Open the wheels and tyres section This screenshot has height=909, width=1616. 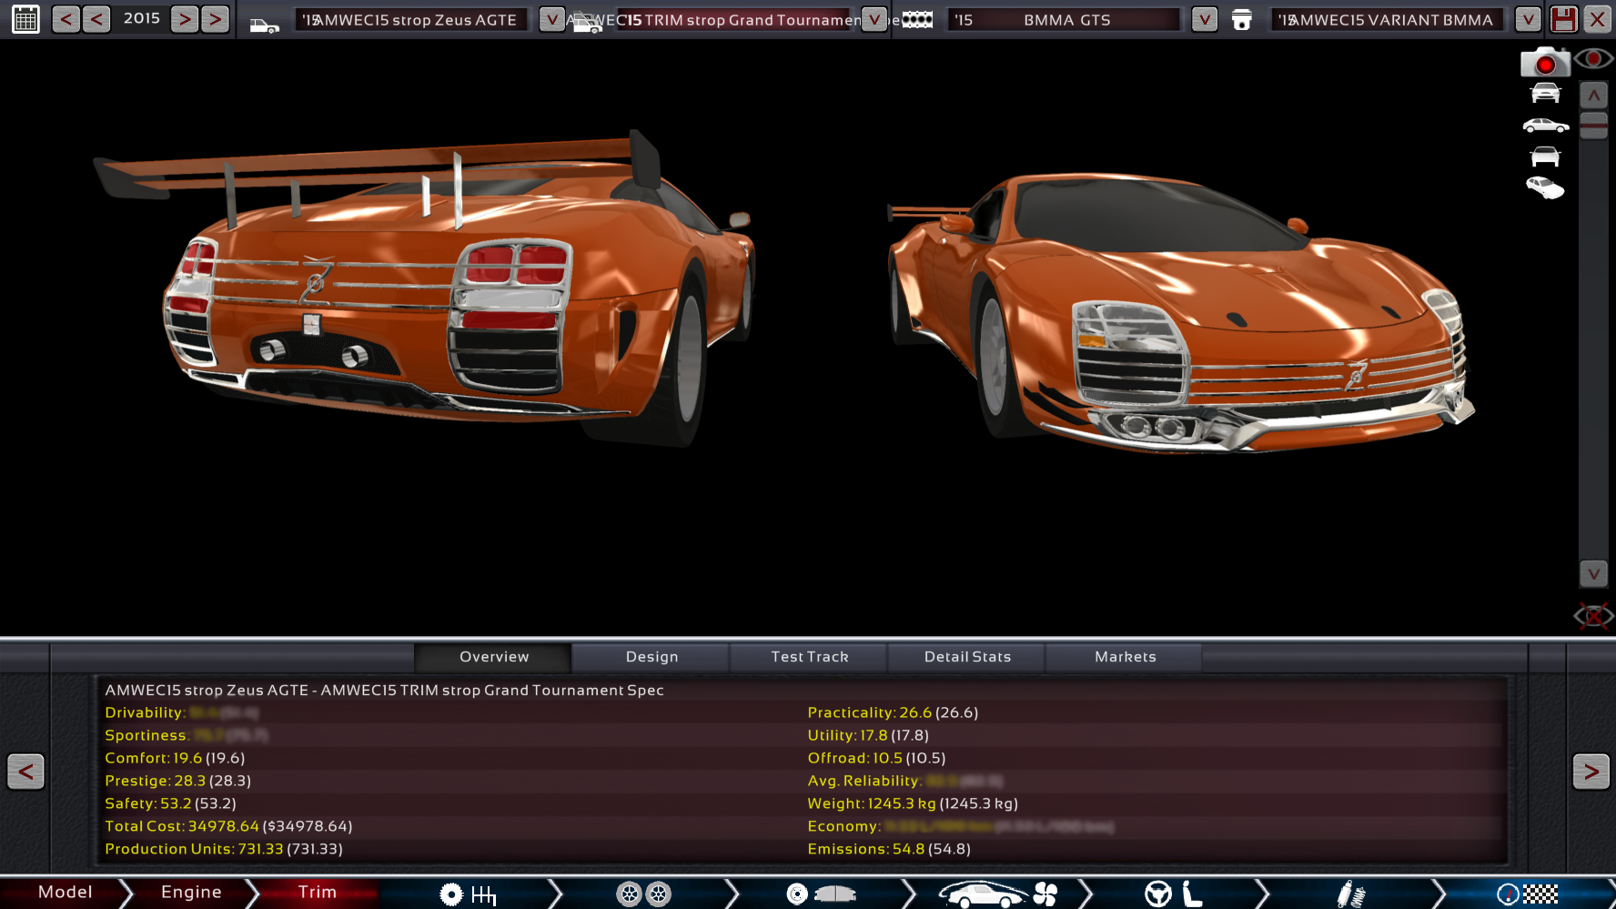pyautogui.click(x=643, y=894)
